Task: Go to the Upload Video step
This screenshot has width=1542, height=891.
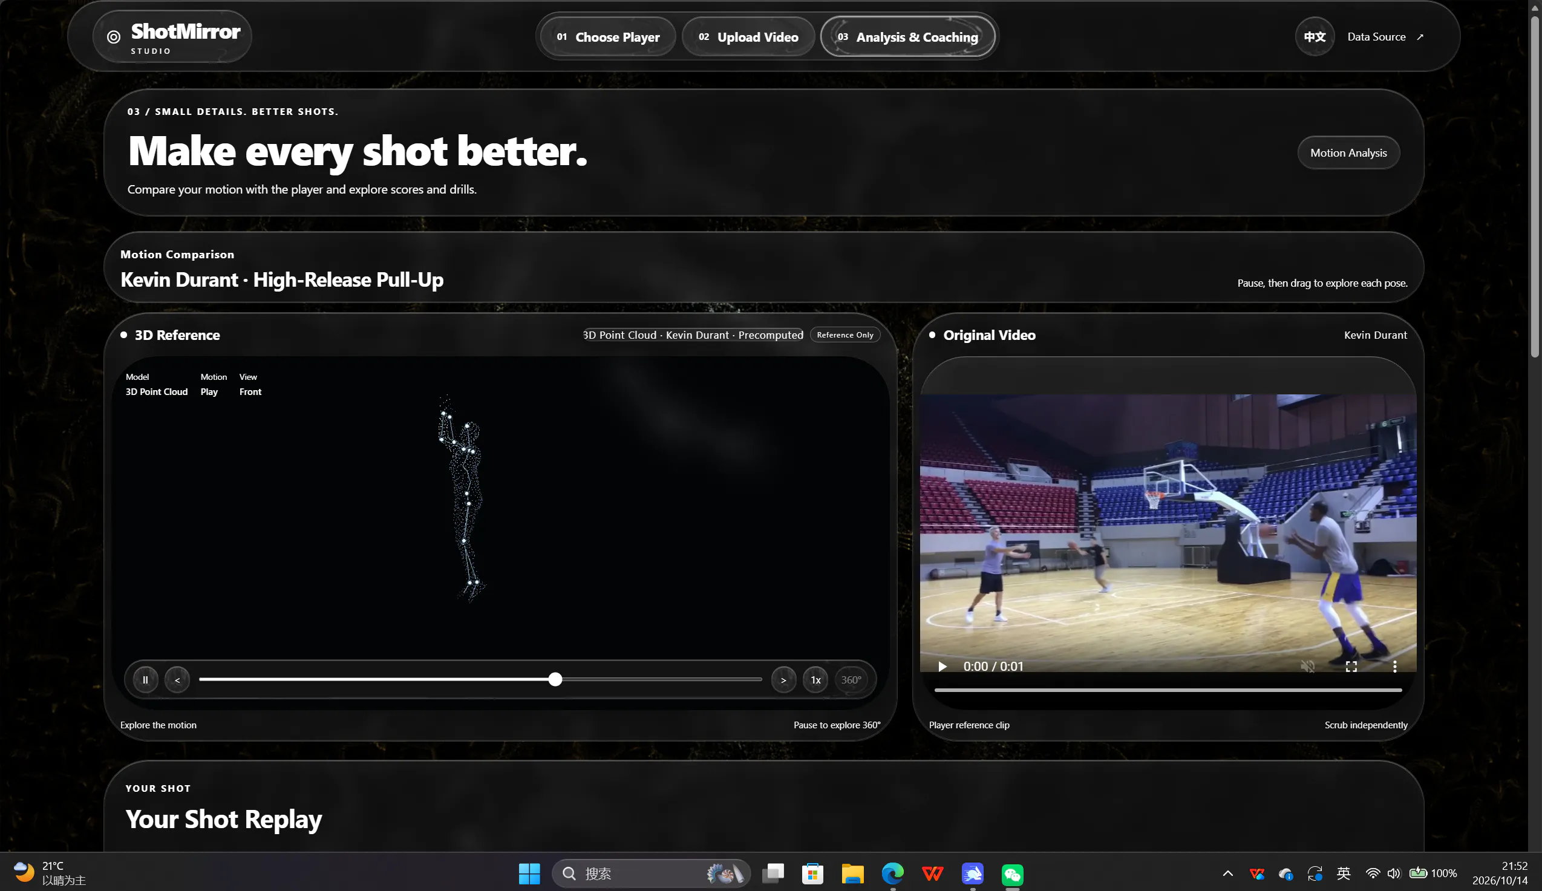Action: 748,37
